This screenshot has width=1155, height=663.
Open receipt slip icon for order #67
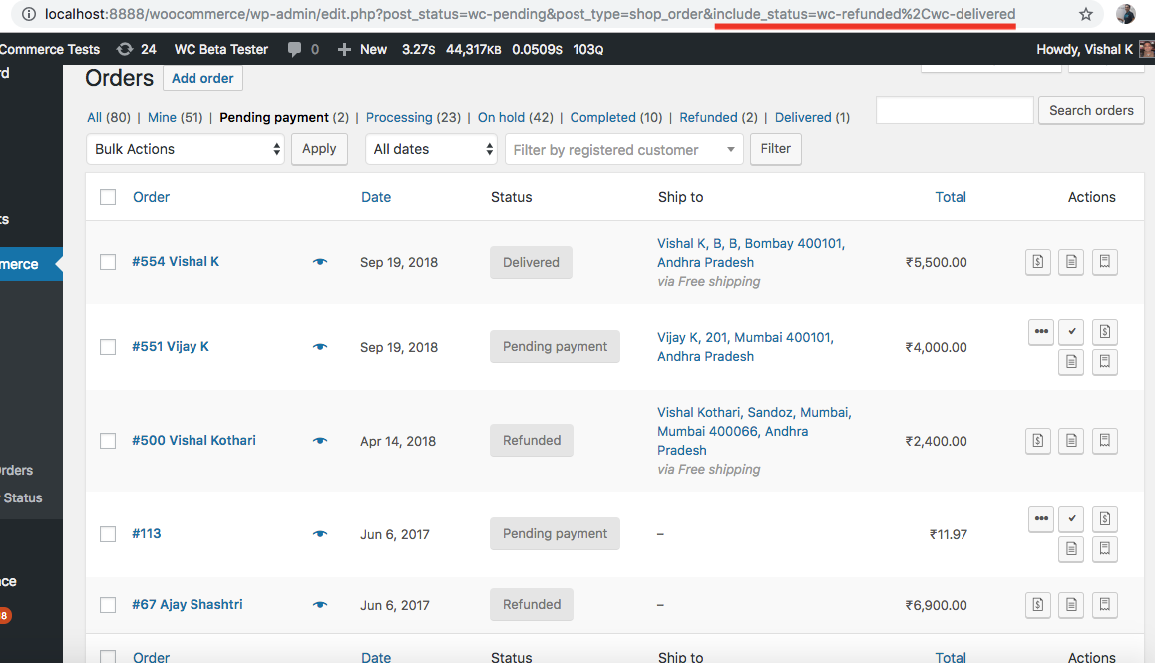click(x=1105, y=605)
